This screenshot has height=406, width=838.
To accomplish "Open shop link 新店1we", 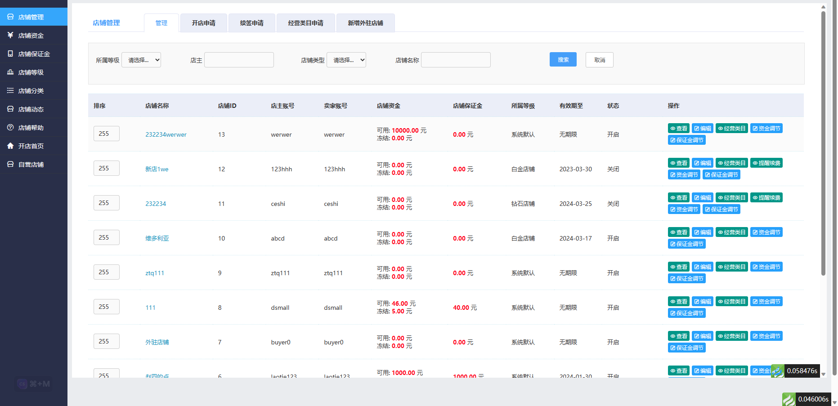I will tap(157, 169).
